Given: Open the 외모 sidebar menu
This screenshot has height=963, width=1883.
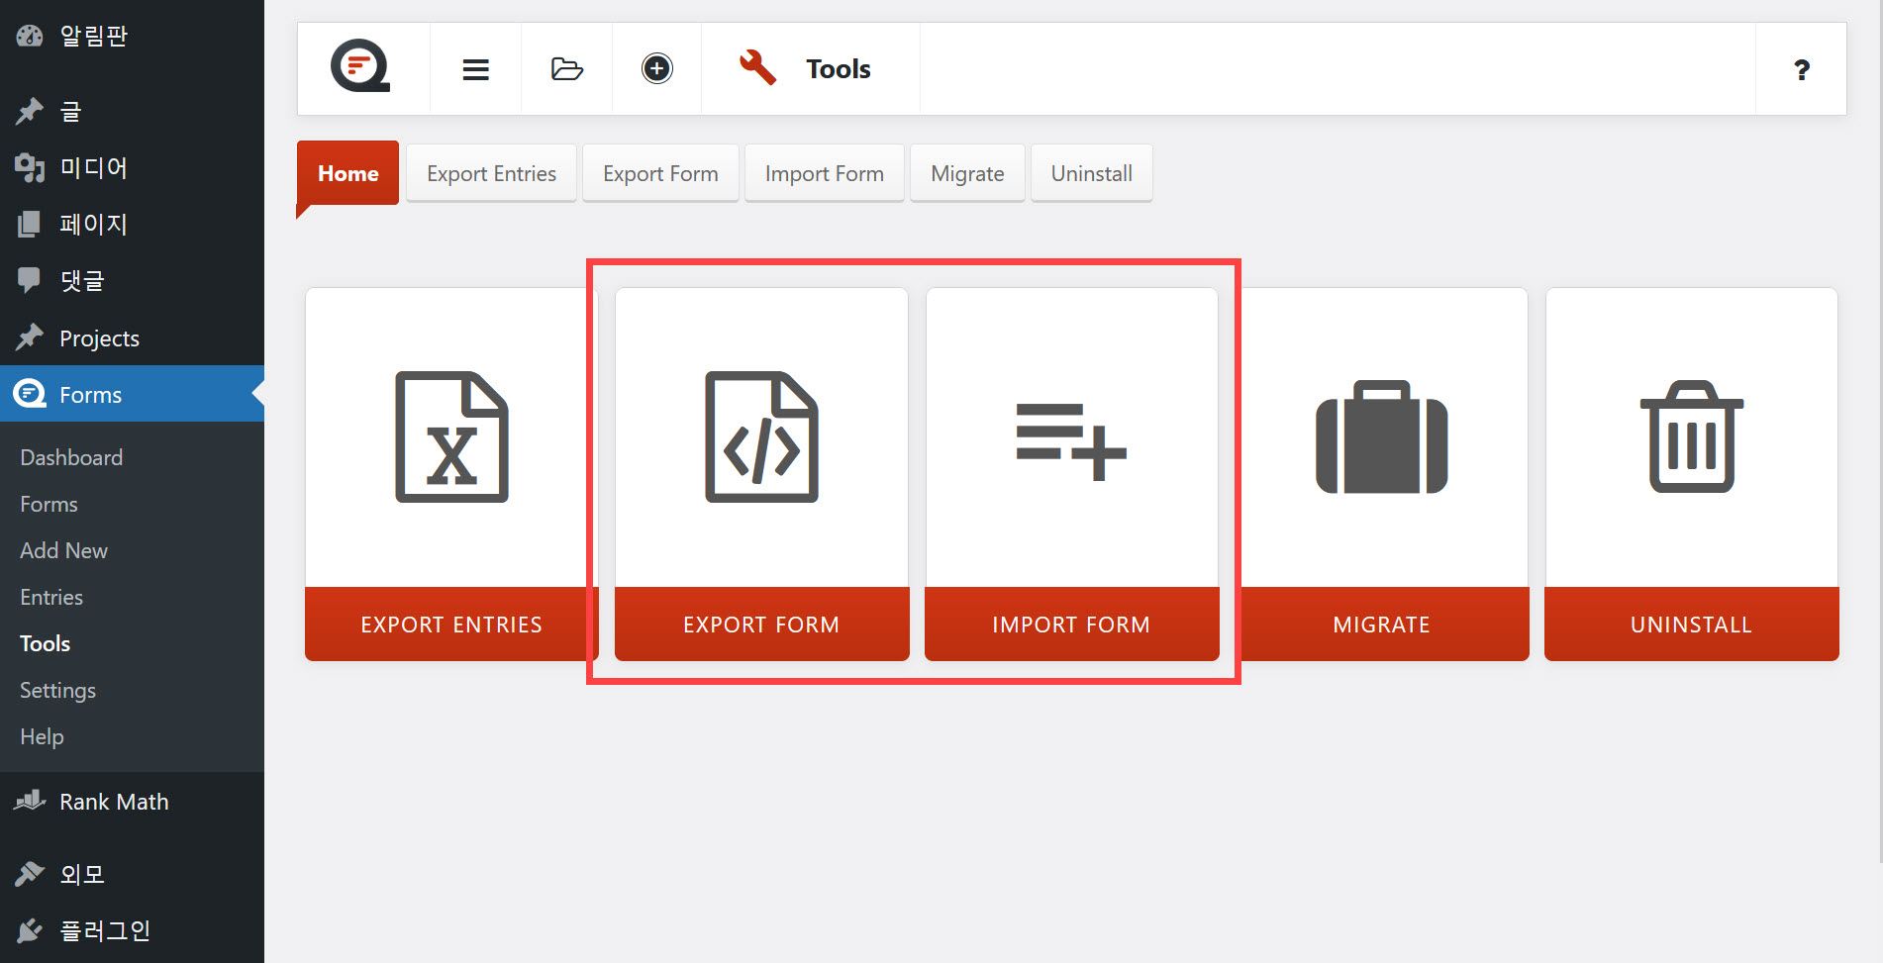Looking at the screenshot, I should tap(132, 873).
